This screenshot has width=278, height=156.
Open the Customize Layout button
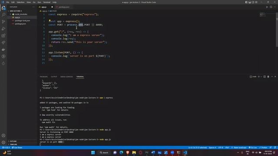[256, 2]
